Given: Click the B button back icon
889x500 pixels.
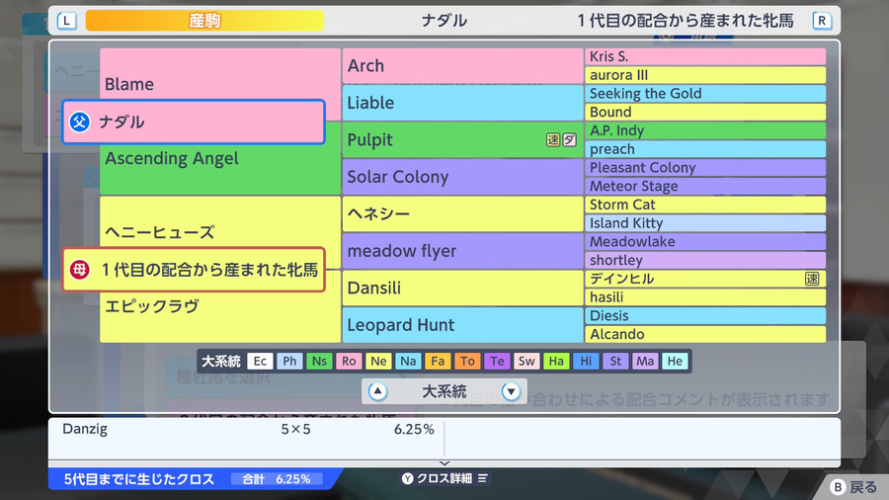Looking at the screenshot, I should pos(838,487).
